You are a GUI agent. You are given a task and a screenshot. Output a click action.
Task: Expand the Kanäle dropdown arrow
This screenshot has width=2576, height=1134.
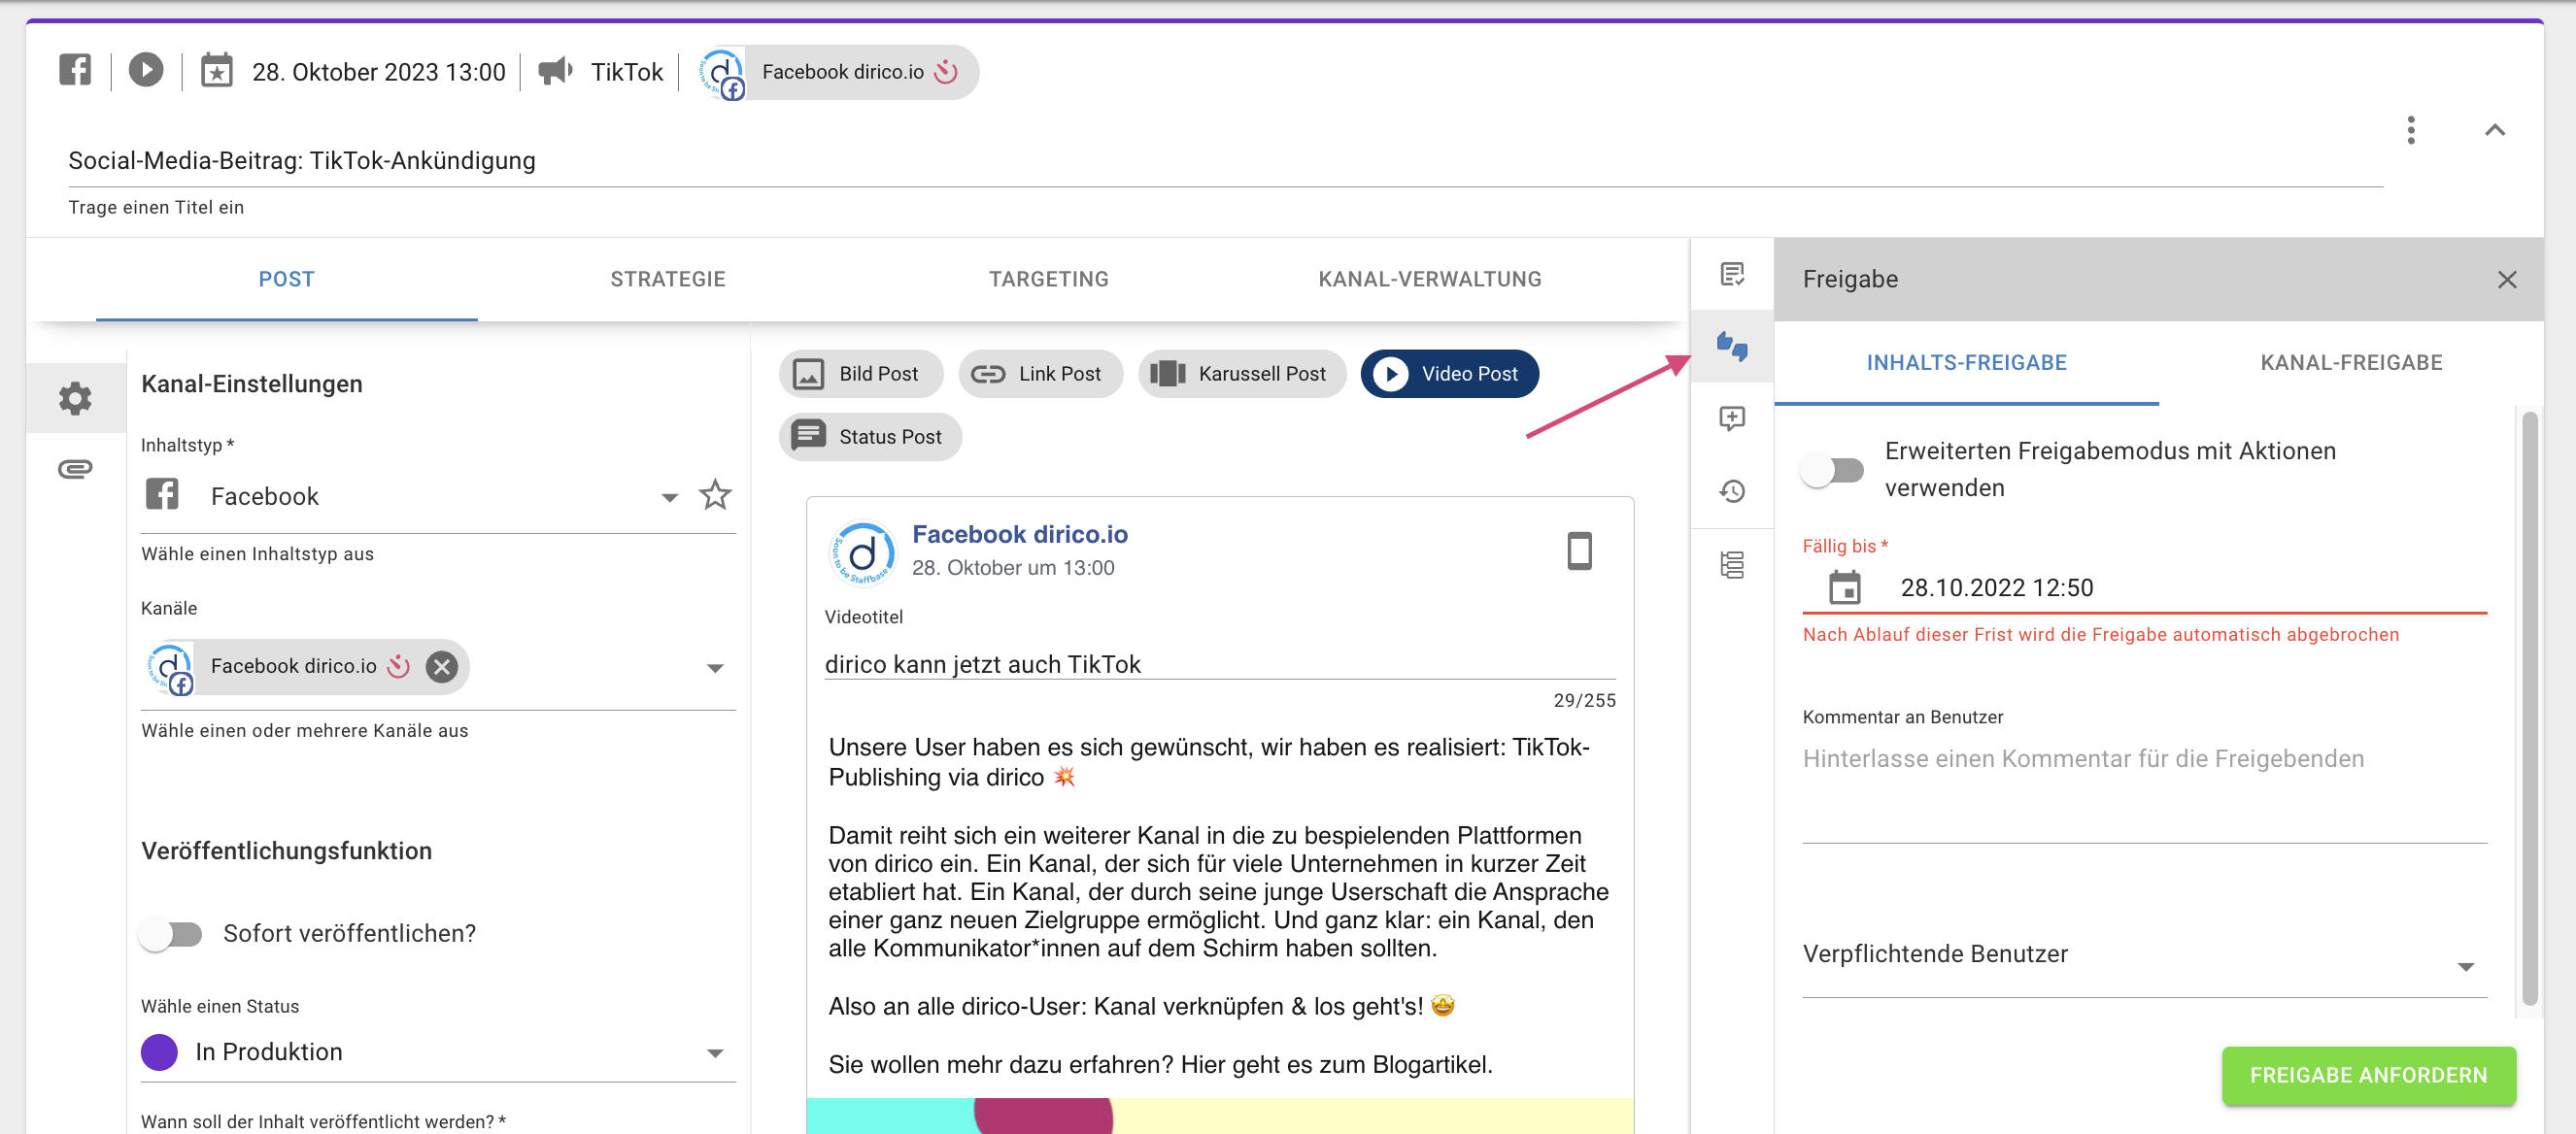click(x=714, y=667)
